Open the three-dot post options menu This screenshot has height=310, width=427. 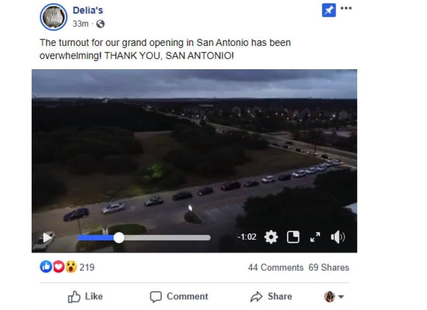coord(346,8)
